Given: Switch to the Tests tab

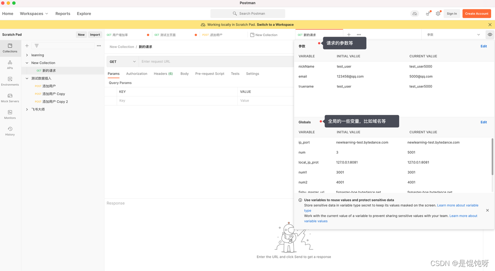Looking at the screenshot, I should pyautogui.click(x=235, y=74).
